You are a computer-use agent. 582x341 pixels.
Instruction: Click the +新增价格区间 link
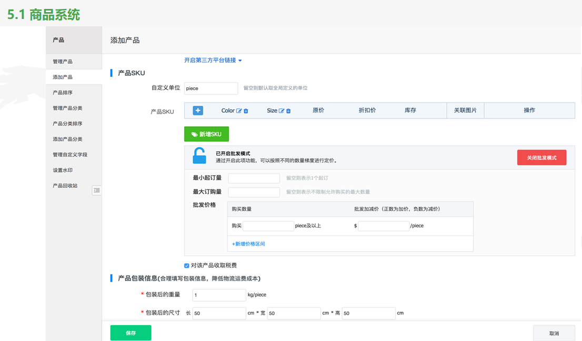click(248, 244)
